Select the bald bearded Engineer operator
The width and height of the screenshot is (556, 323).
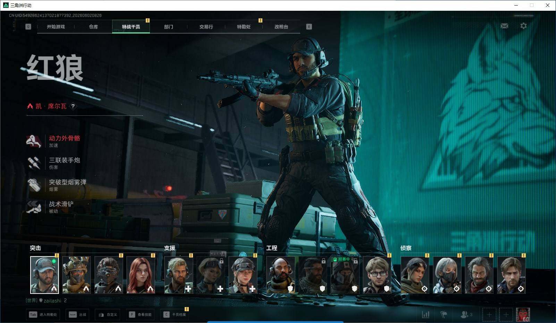(x=281, y=275)
